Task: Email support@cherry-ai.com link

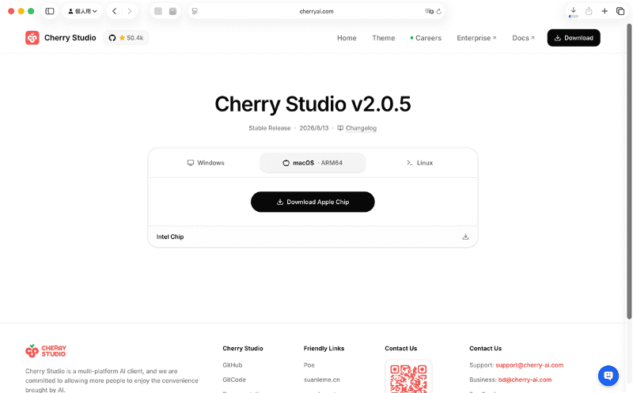Action: coord(529,365)
